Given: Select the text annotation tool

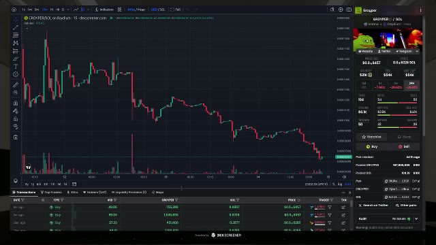Looking at the screenshot, I should pos(16,67).
